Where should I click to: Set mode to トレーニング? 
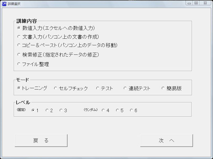[x=32, y=88]
